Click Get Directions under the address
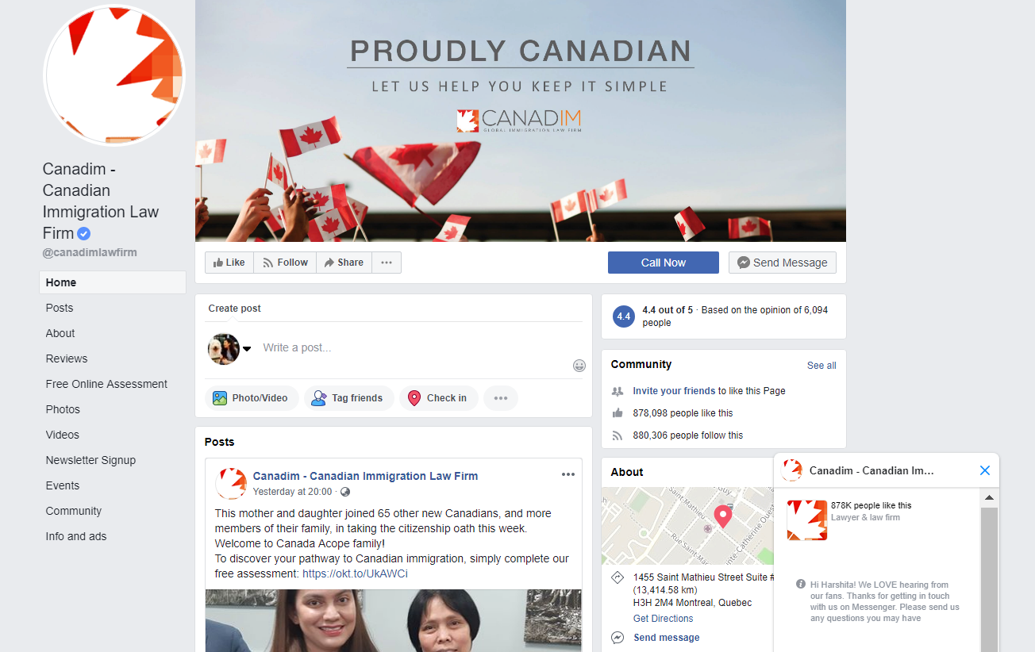 [663, 619]
